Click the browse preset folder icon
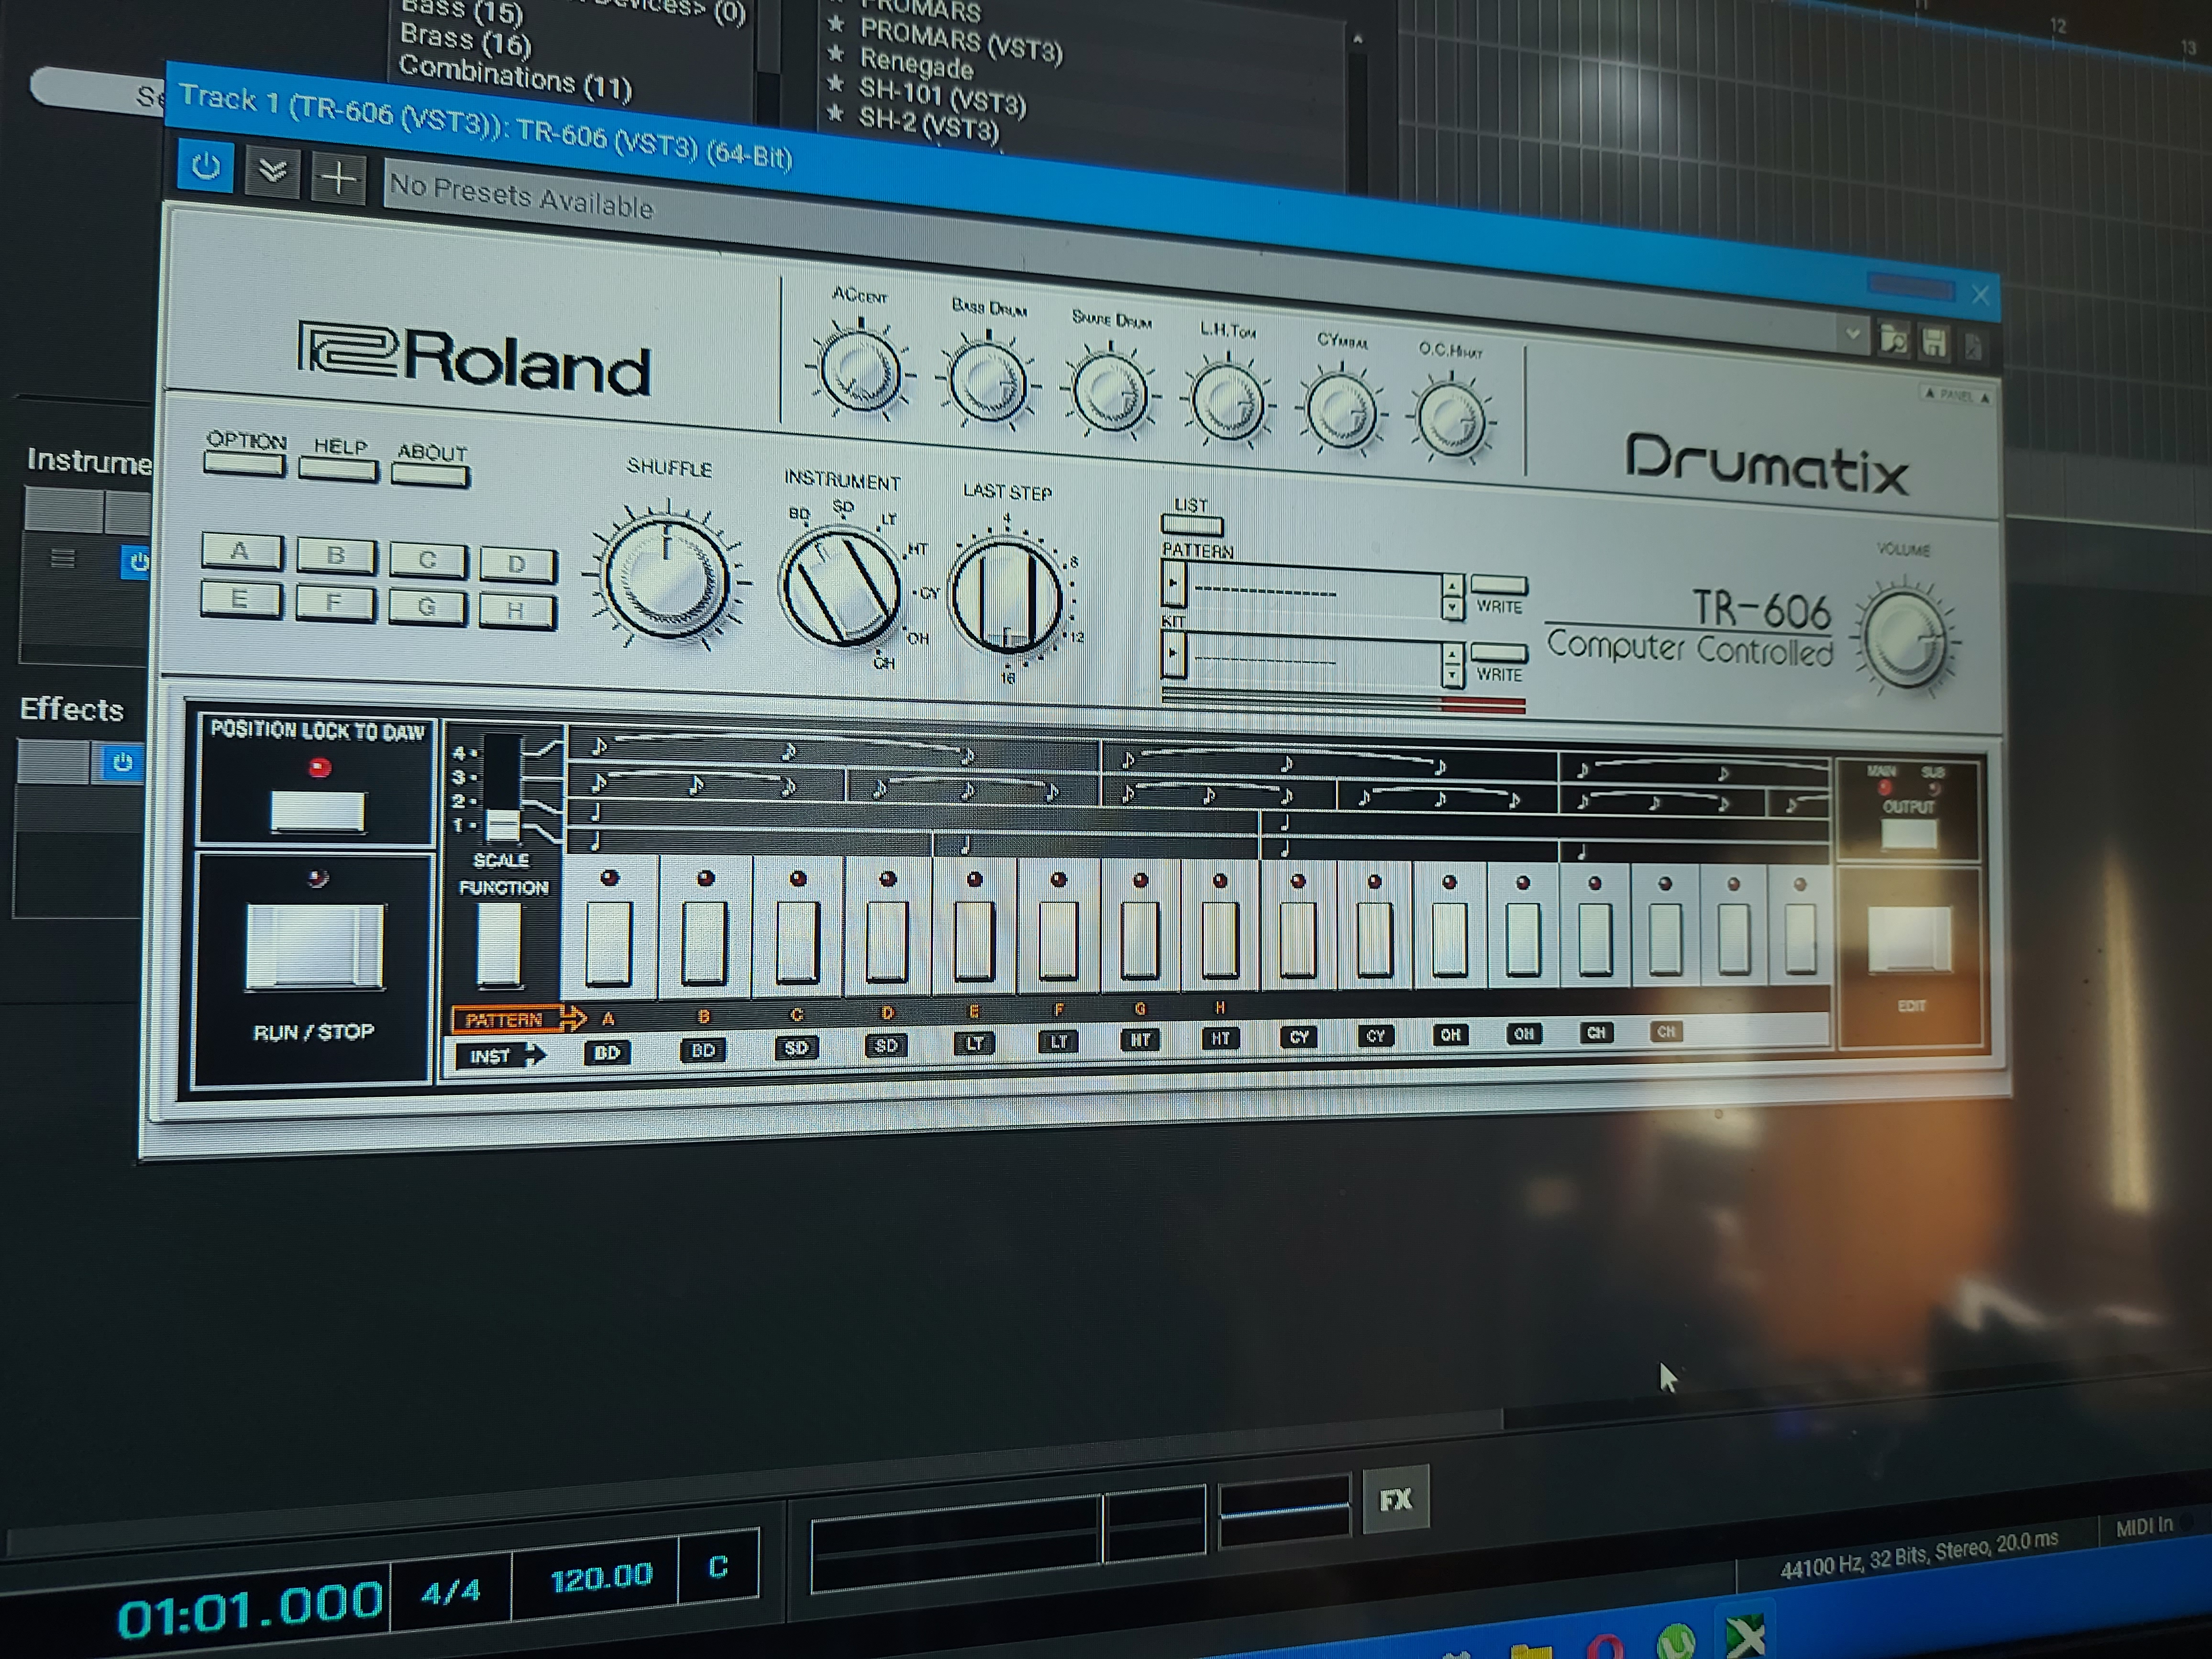 coord(1894,340)
